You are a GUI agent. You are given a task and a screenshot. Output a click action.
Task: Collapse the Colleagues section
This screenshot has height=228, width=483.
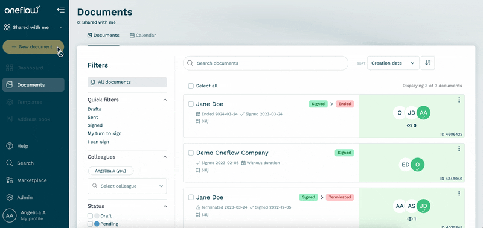tap(165, 157)
